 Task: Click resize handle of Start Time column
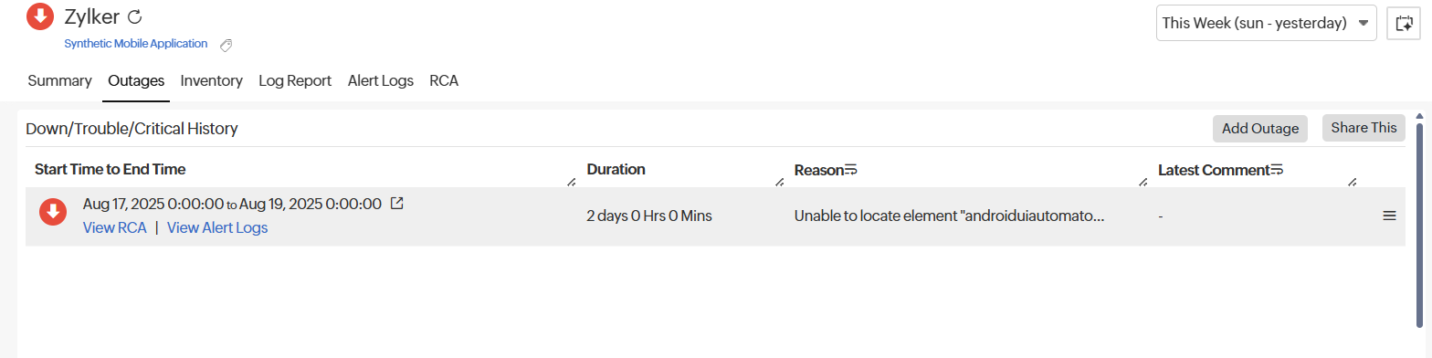[x=571, y=182]
